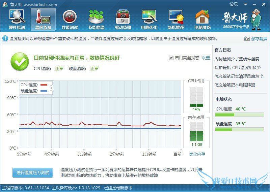270x192 pixels.
Task: Click the 3分钟前 timeline label
Action: 84,154
